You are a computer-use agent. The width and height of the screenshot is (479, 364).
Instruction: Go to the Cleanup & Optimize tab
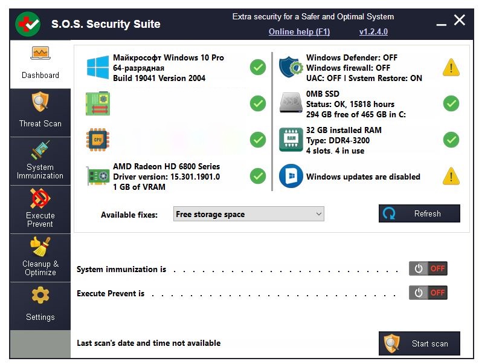click(x=40, y=257)
